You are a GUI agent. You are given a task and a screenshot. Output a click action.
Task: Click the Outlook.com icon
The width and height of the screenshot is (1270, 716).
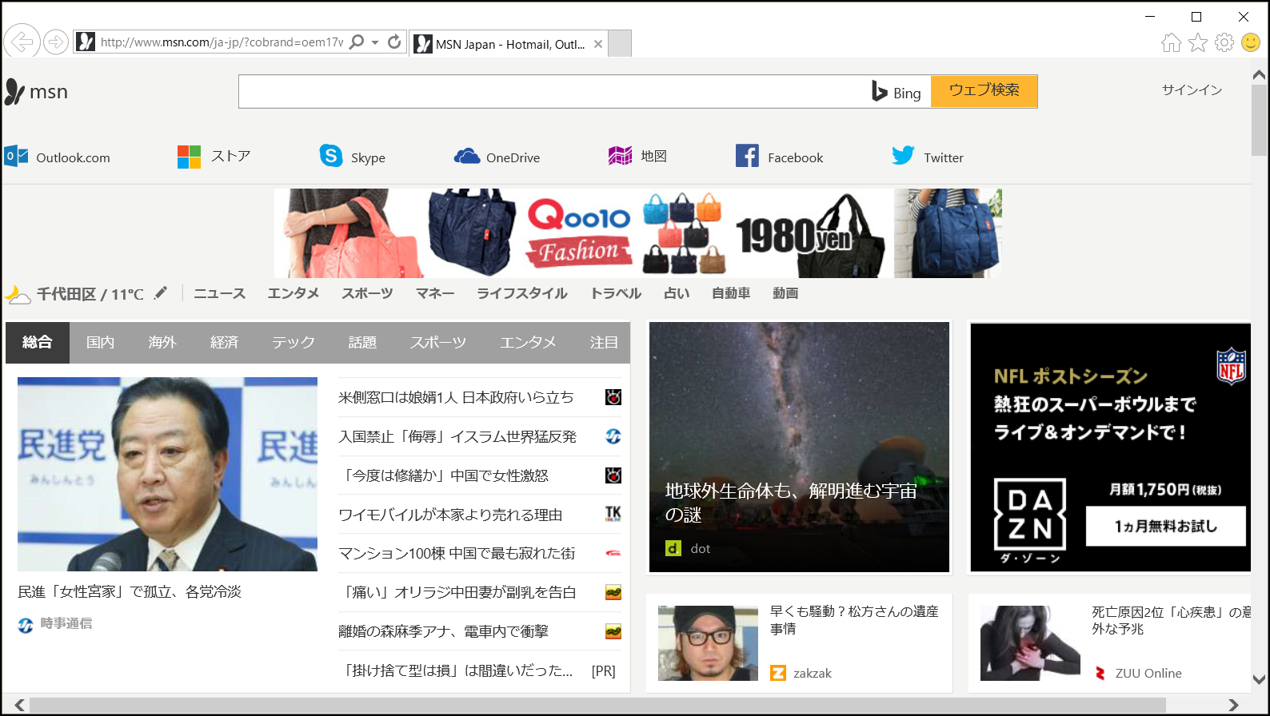click(16, 157)
